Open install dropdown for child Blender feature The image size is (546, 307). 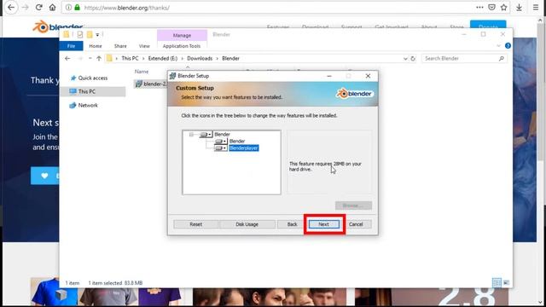(221, 142)
